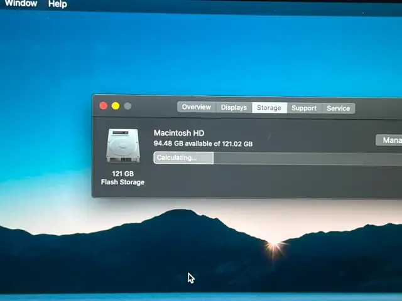This screenshot has width=402, height=301.
Task: Click the Manage button
Action: pyautogui.click(x=389, y=140)
